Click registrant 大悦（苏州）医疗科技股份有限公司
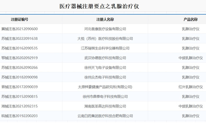This screenshot has width=206, height=123. [105, 39]
